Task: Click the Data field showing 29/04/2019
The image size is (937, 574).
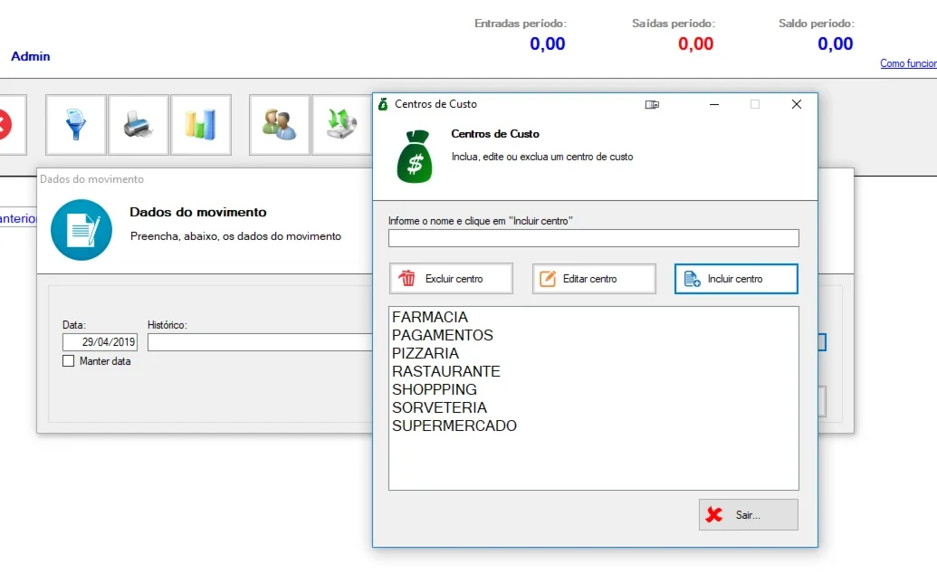Action: pyautogui.click(x=100, y=342)
